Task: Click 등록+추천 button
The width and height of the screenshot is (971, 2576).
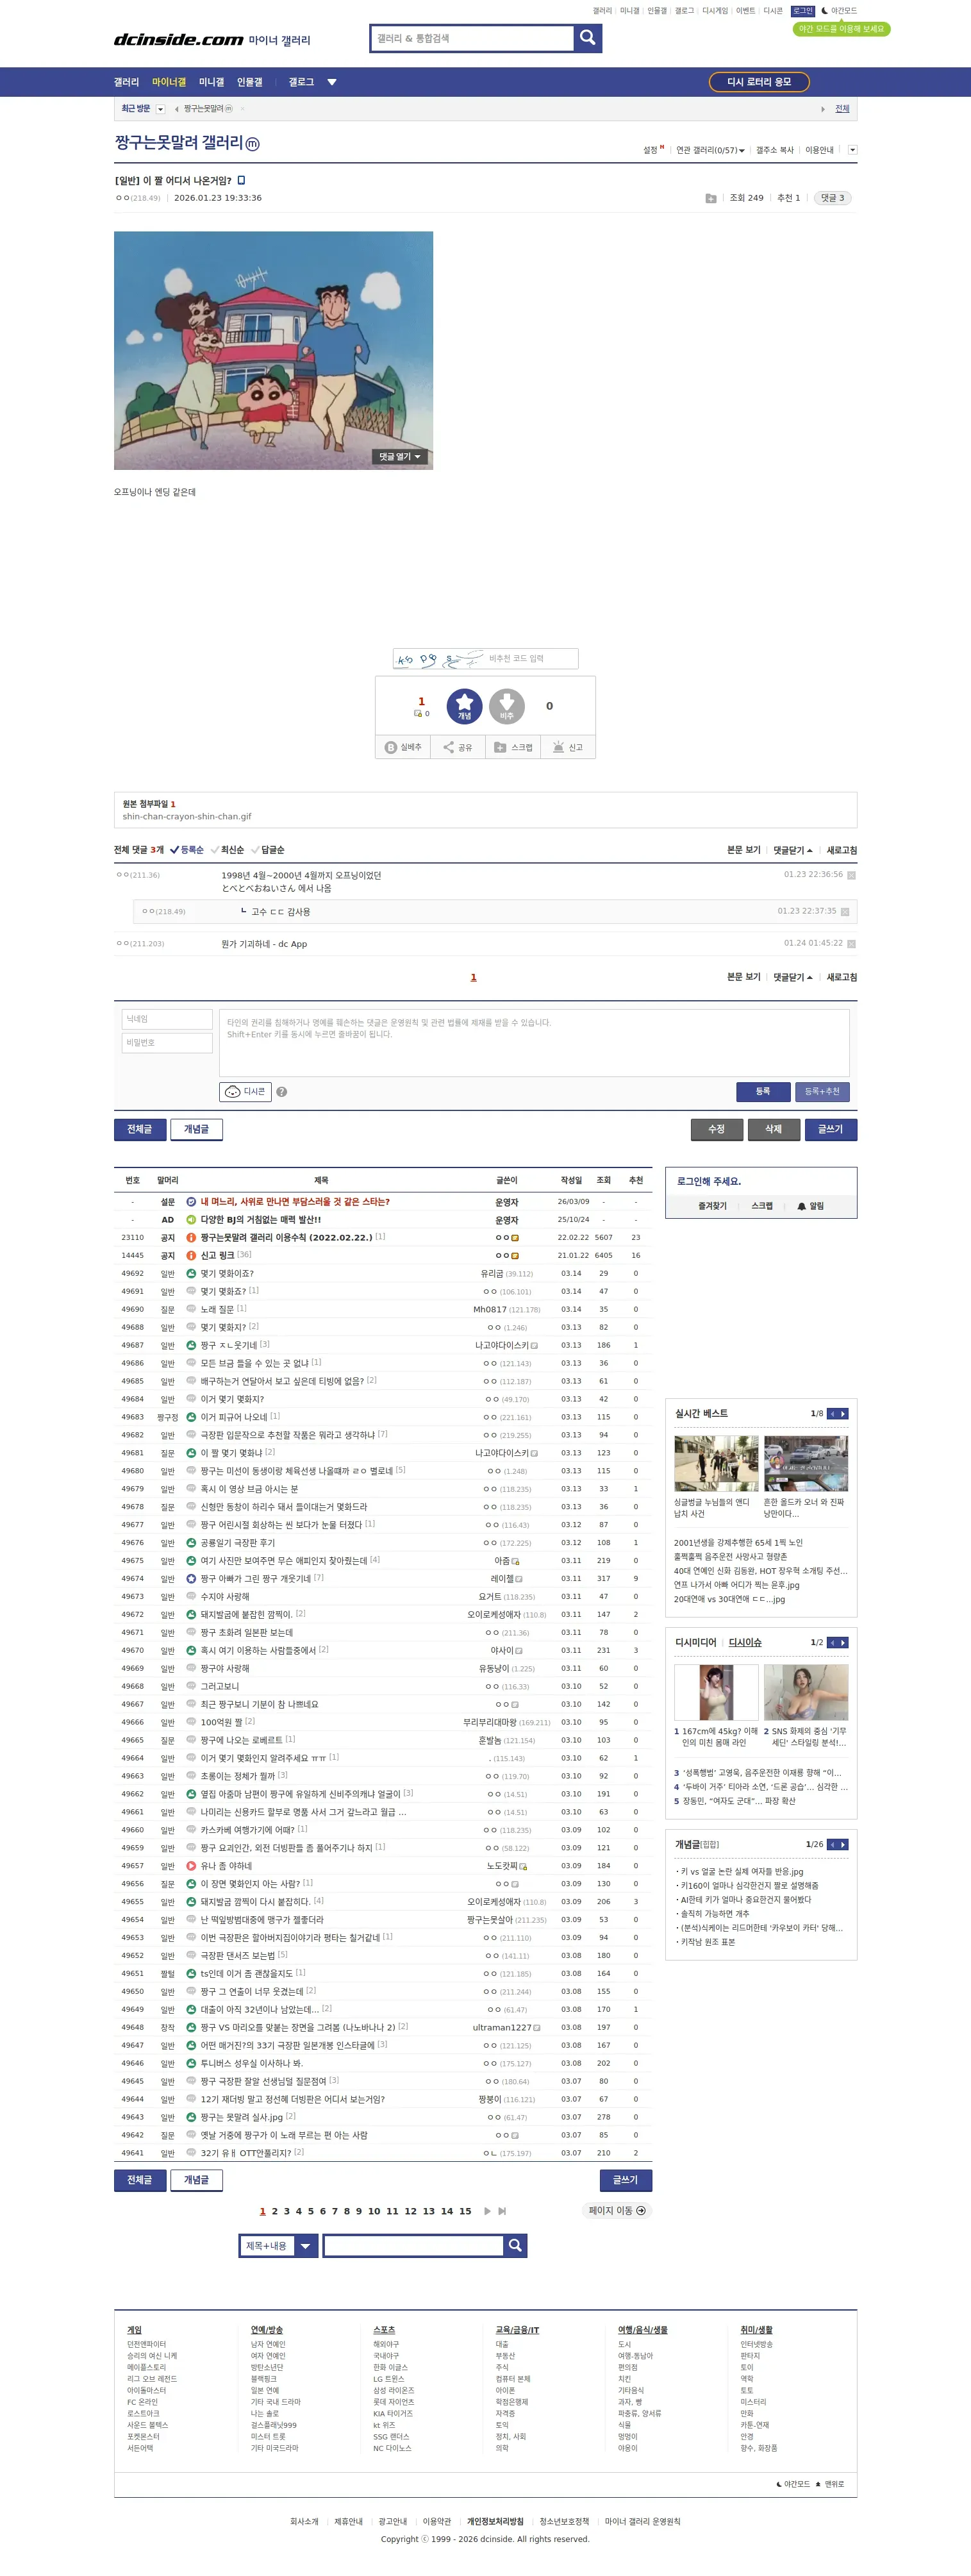Action: click(x=822, y=1091)
